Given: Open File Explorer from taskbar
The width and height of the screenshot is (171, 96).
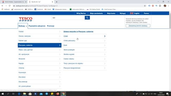Looking at the screenshot, I should 25,94.
